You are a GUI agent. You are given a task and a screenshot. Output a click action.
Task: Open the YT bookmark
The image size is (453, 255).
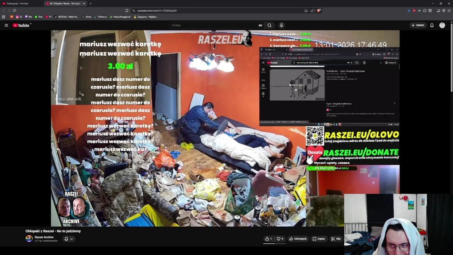point(48,17)
